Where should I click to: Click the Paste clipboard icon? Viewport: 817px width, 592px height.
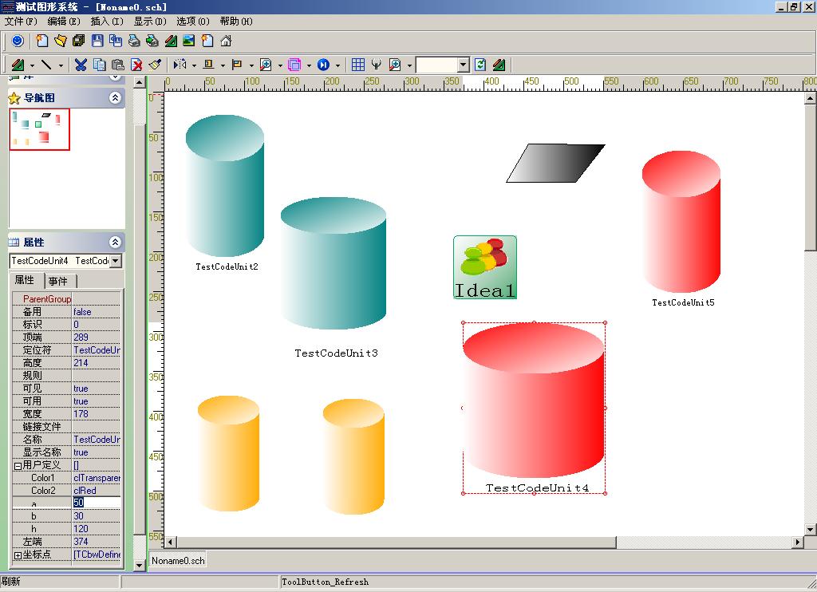click(118, 65)
